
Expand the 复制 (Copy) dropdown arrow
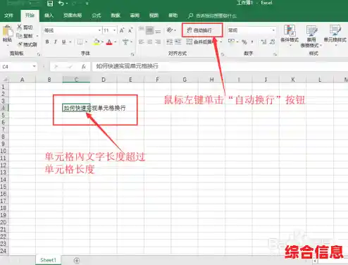37,36
